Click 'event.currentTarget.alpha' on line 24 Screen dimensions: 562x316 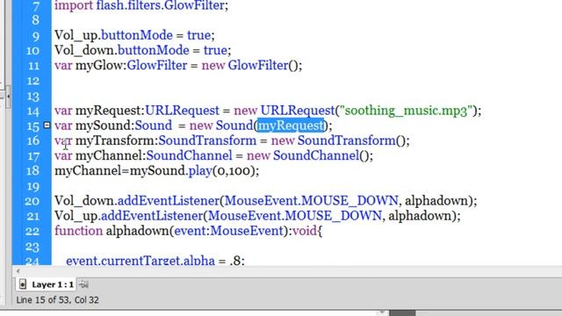[x=140, y=260]
